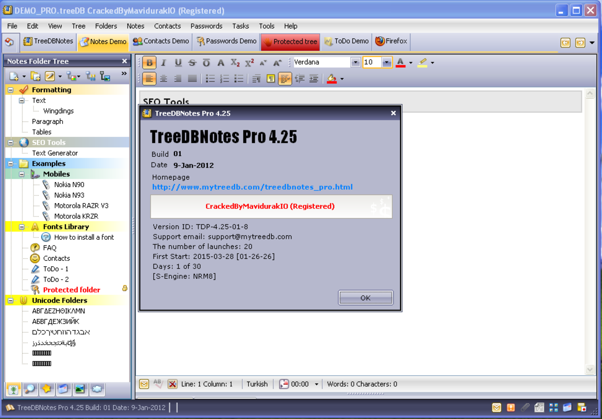The height and width of the screenshot is (419, 602).
Task: Apply the red font color swatch
Action: click(x=400, y=63)
